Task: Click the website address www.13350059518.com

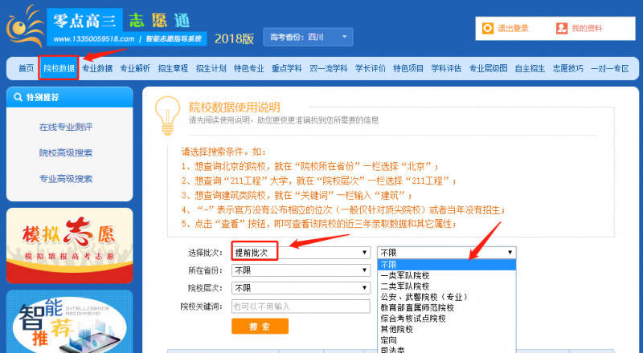Action: pos(93,39)
